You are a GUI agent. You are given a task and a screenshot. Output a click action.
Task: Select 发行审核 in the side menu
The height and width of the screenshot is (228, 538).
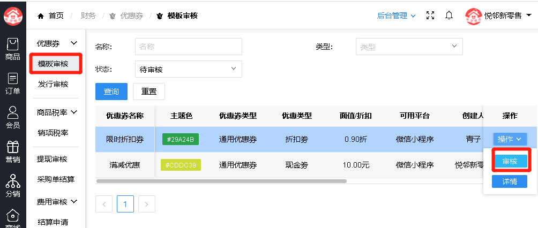[53, 85]
